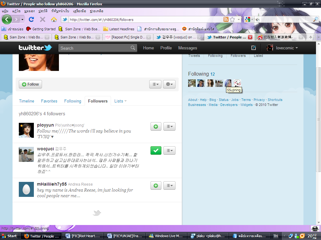Image resolution: width=321 pixels, height=240 pixels.
Task: Open Latest Headlines bookmark
Action: 119,29
